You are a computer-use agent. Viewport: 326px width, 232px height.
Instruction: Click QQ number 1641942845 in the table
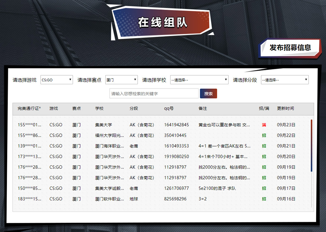[x=177, y=125]
